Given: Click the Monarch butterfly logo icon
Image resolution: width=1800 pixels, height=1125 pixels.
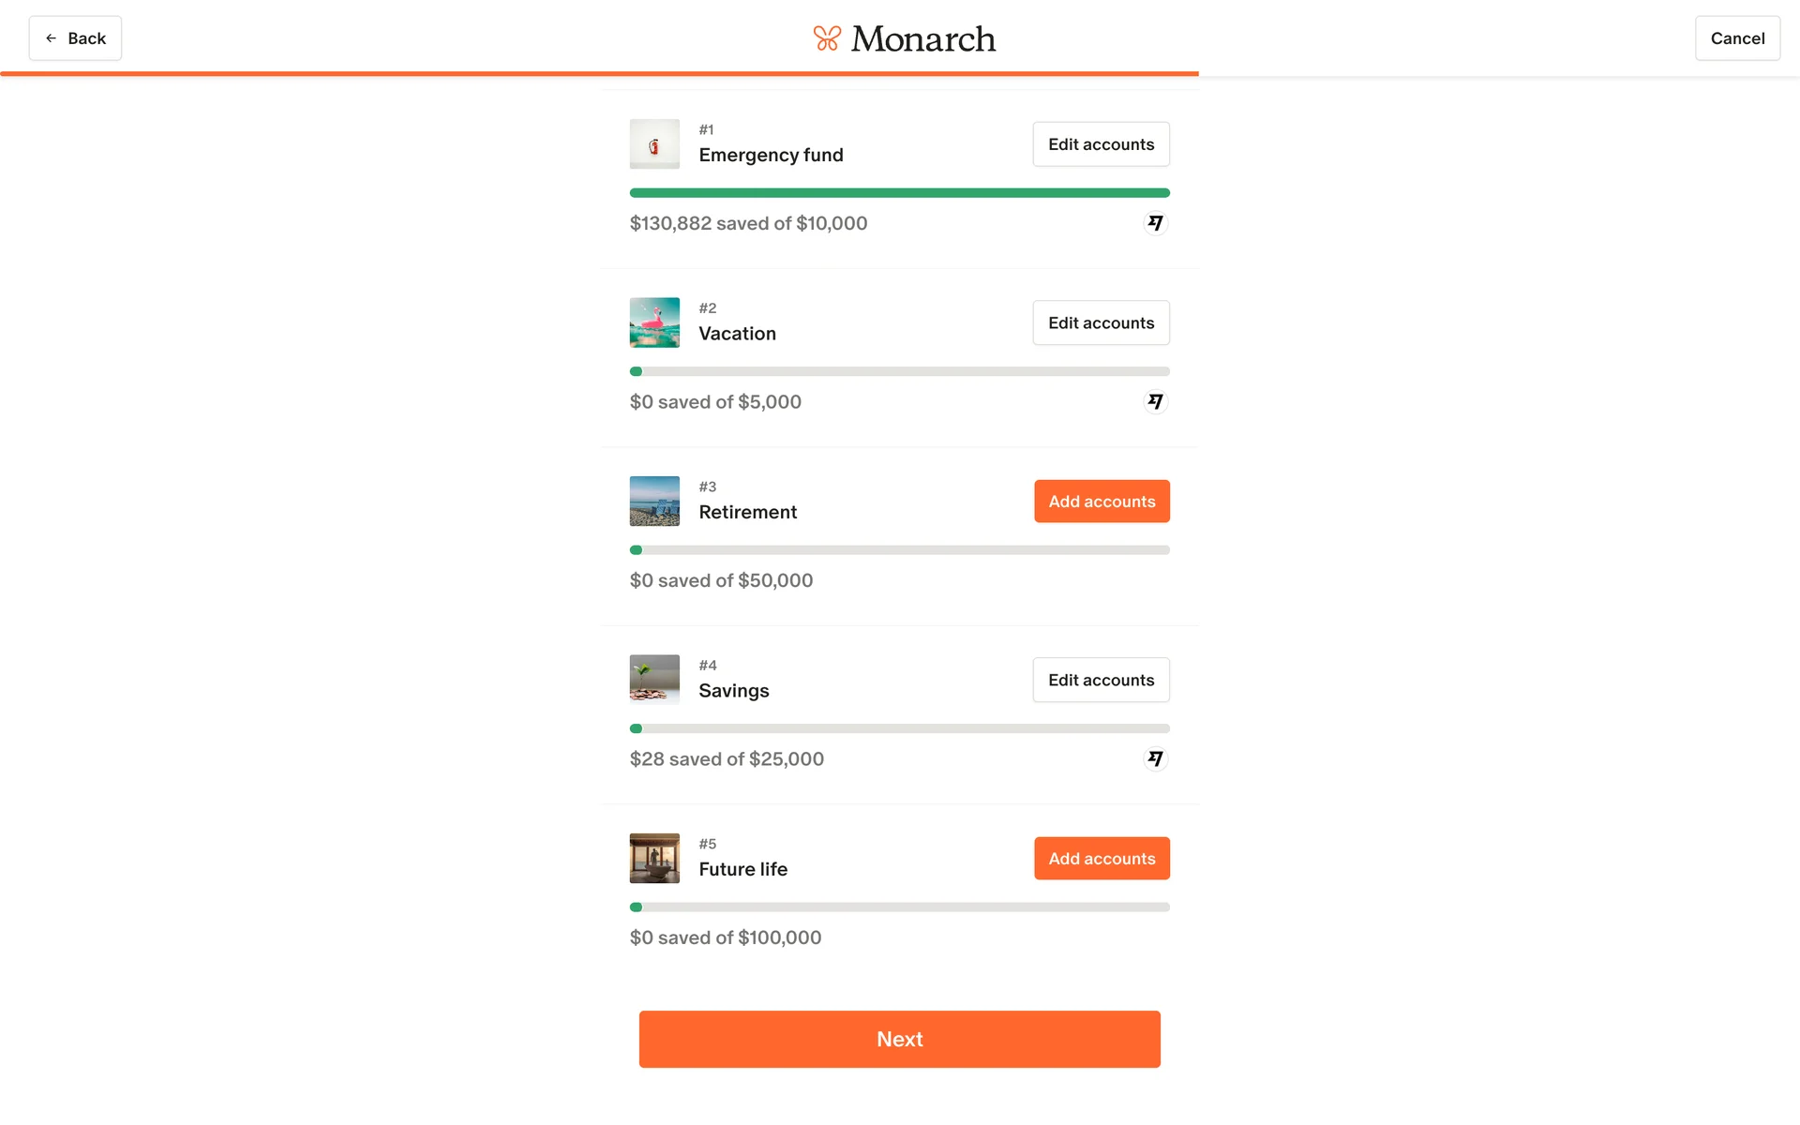Looking at the screenshot, I should tap(827, 38).
